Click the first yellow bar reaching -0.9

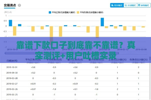[x=15, y=31]
